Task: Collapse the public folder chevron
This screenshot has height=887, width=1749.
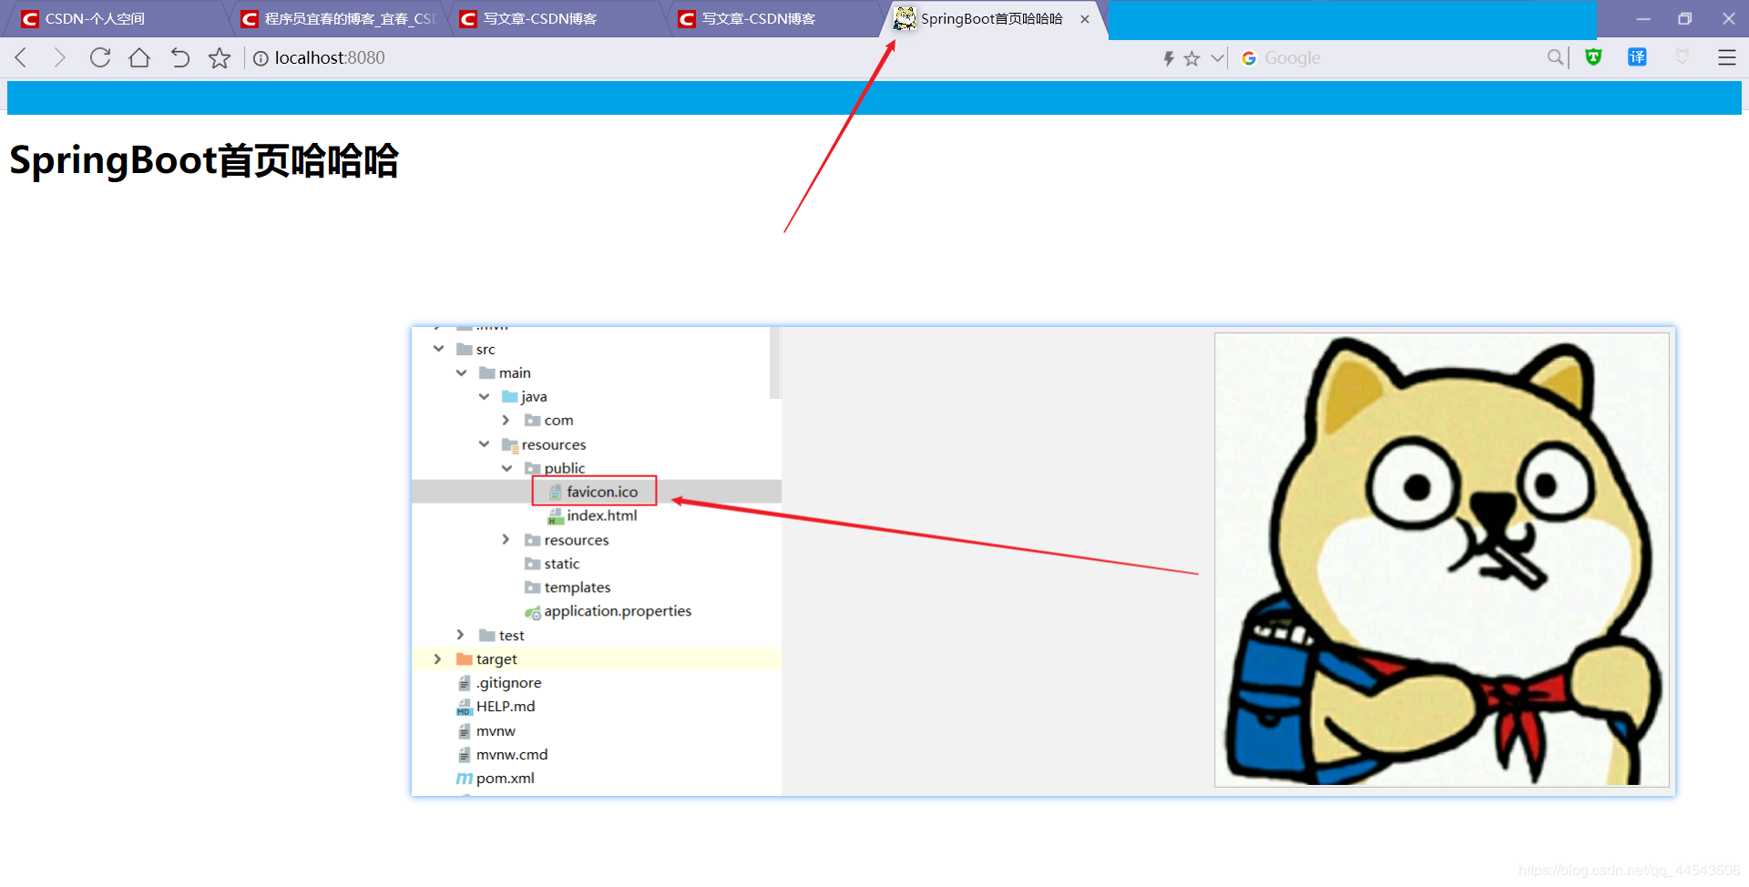Action: [x=507, y=468]
